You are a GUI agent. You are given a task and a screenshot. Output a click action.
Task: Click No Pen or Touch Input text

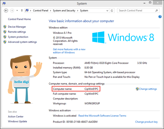pyautogui.click(x=112, y=77)
